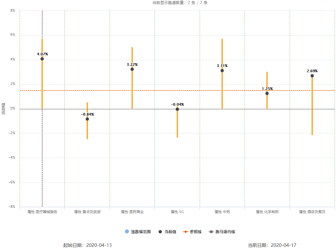The width and height of the screenshot is (336, 248).
Task: Select the 3.22% data point dot
Action: [x=132, y=69]
